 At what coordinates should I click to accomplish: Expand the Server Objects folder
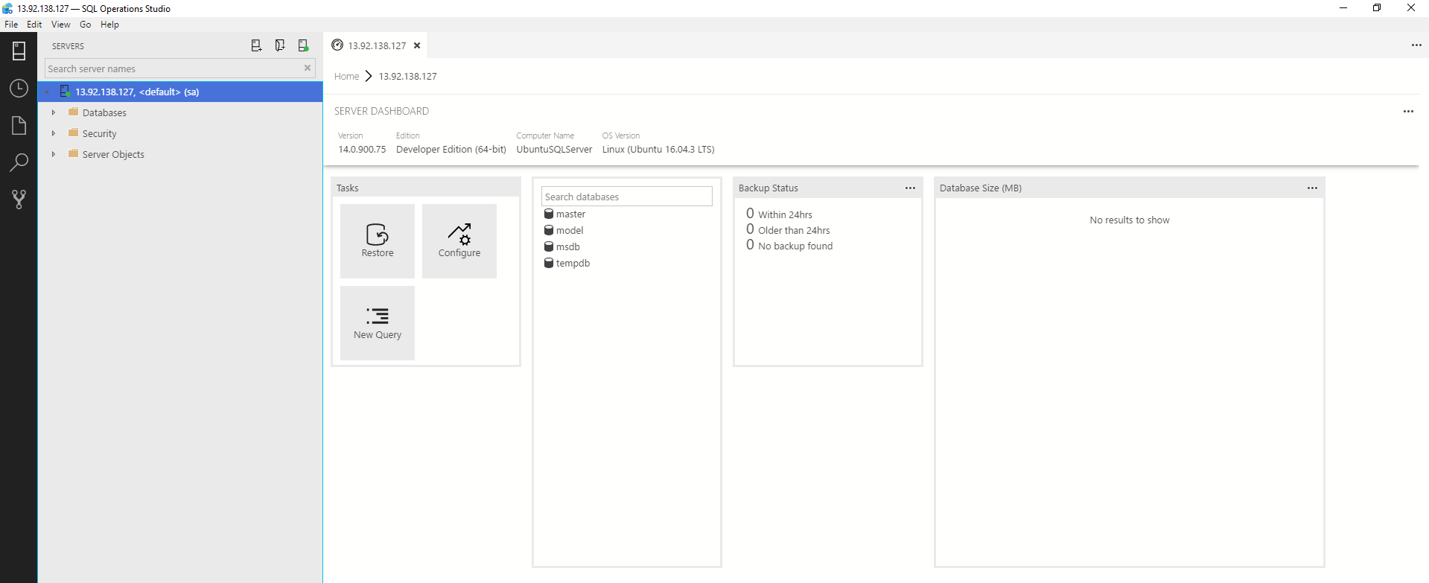click(54, 154)
